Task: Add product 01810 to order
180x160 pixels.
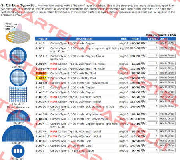Action: (167, 43)
